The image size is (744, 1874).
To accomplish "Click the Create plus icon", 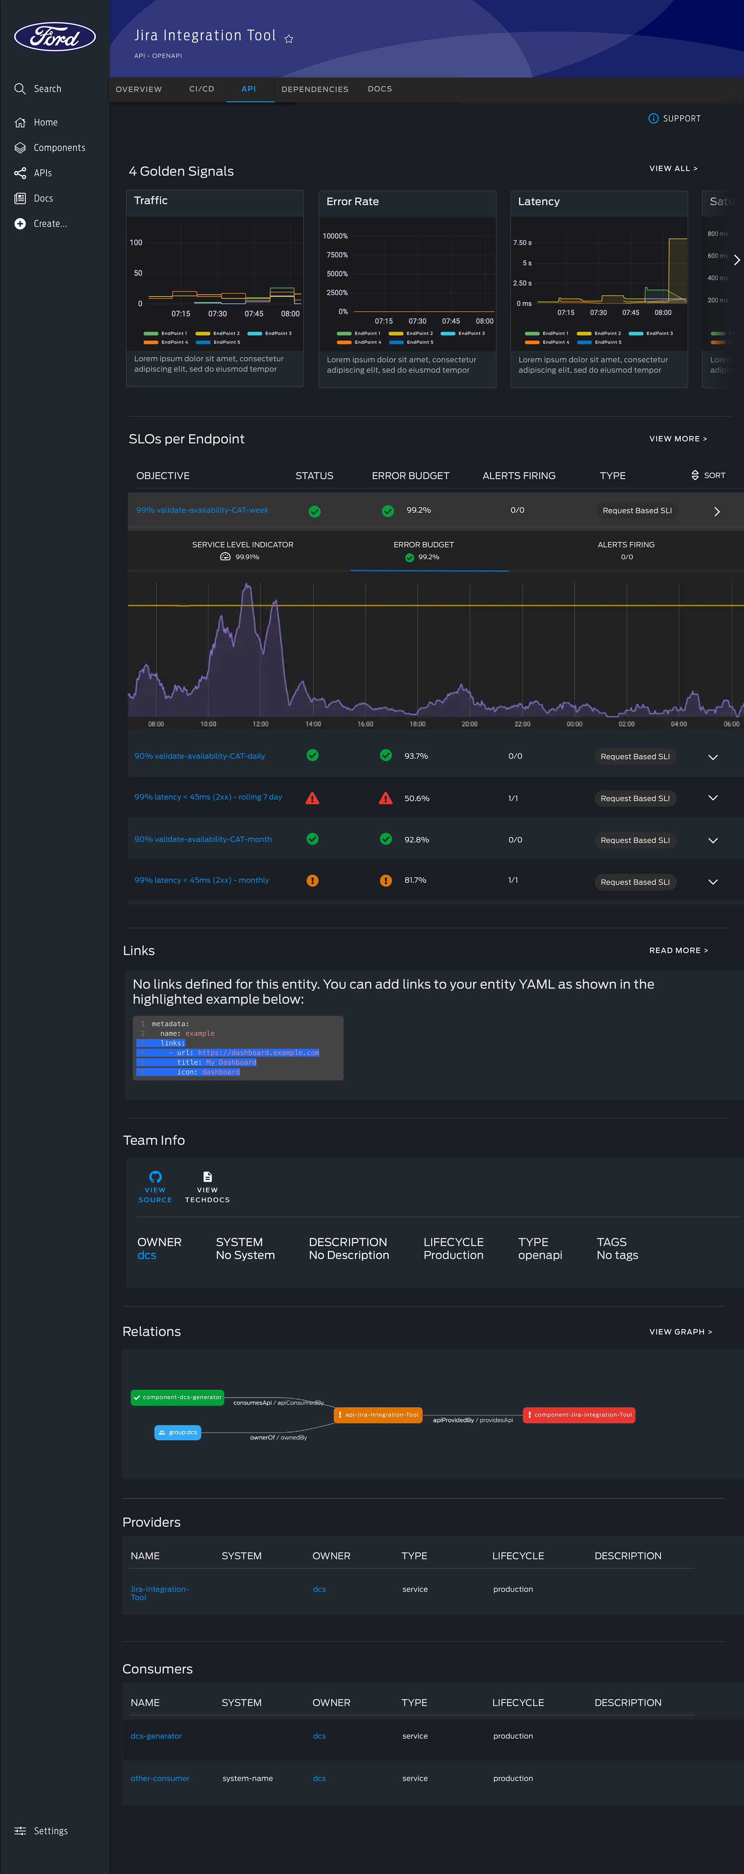I will point(20,223).
